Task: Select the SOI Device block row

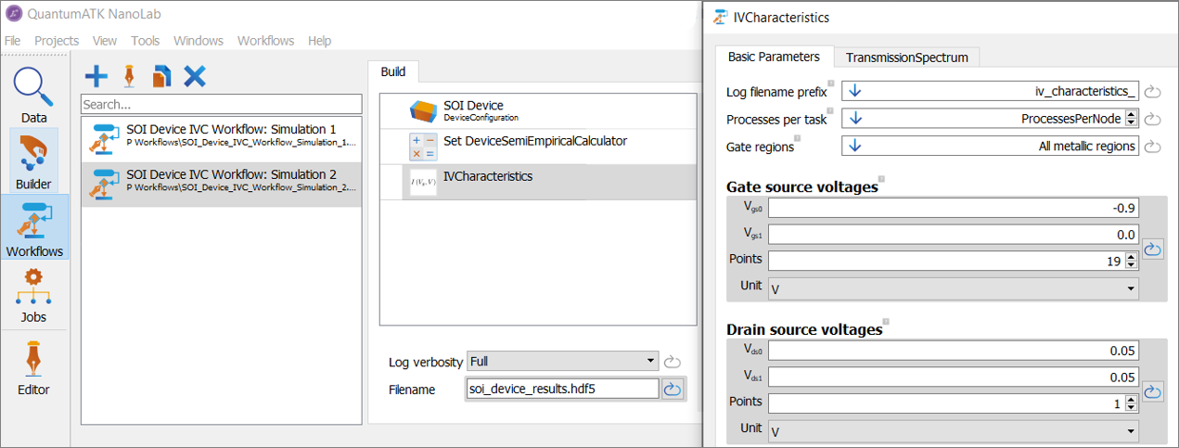Action: coord(538,111)
